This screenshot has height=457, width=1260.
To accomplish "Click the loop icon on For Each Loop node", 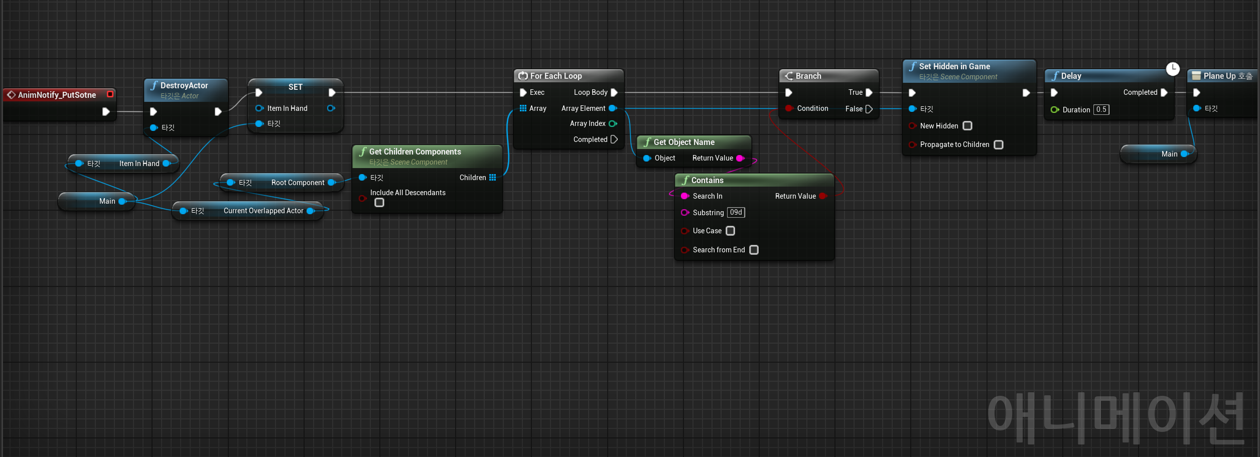I will click(x=523, y=76).
